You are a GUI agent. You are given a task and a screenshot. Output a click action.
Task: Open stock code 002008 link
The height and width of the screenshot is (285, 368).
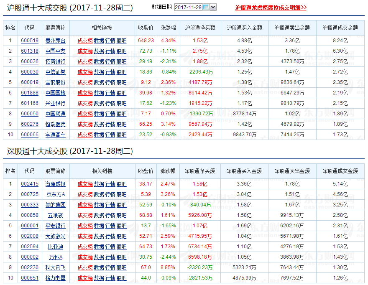click(x=30, y=236)
